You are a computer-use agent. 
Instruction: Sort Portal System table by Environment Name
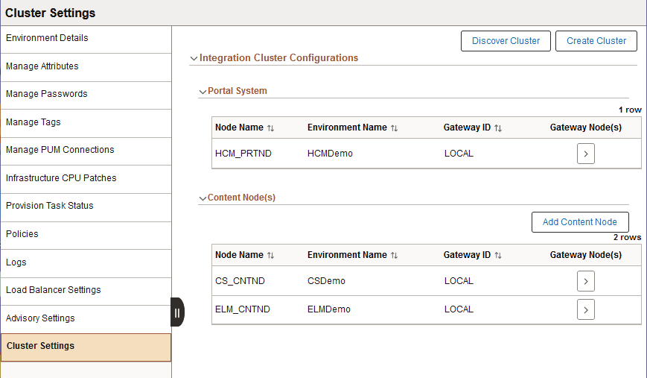(394, 128)
